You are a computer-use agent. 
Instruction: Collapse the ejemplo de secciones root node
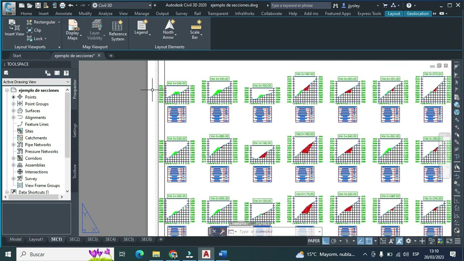click(7, 90)
